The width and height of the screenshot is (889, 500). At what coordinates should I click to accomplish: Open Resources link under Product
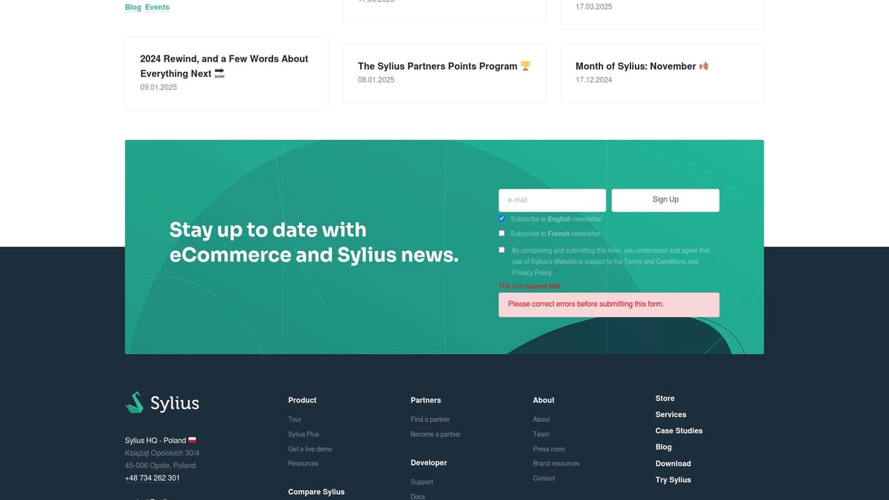304,464
